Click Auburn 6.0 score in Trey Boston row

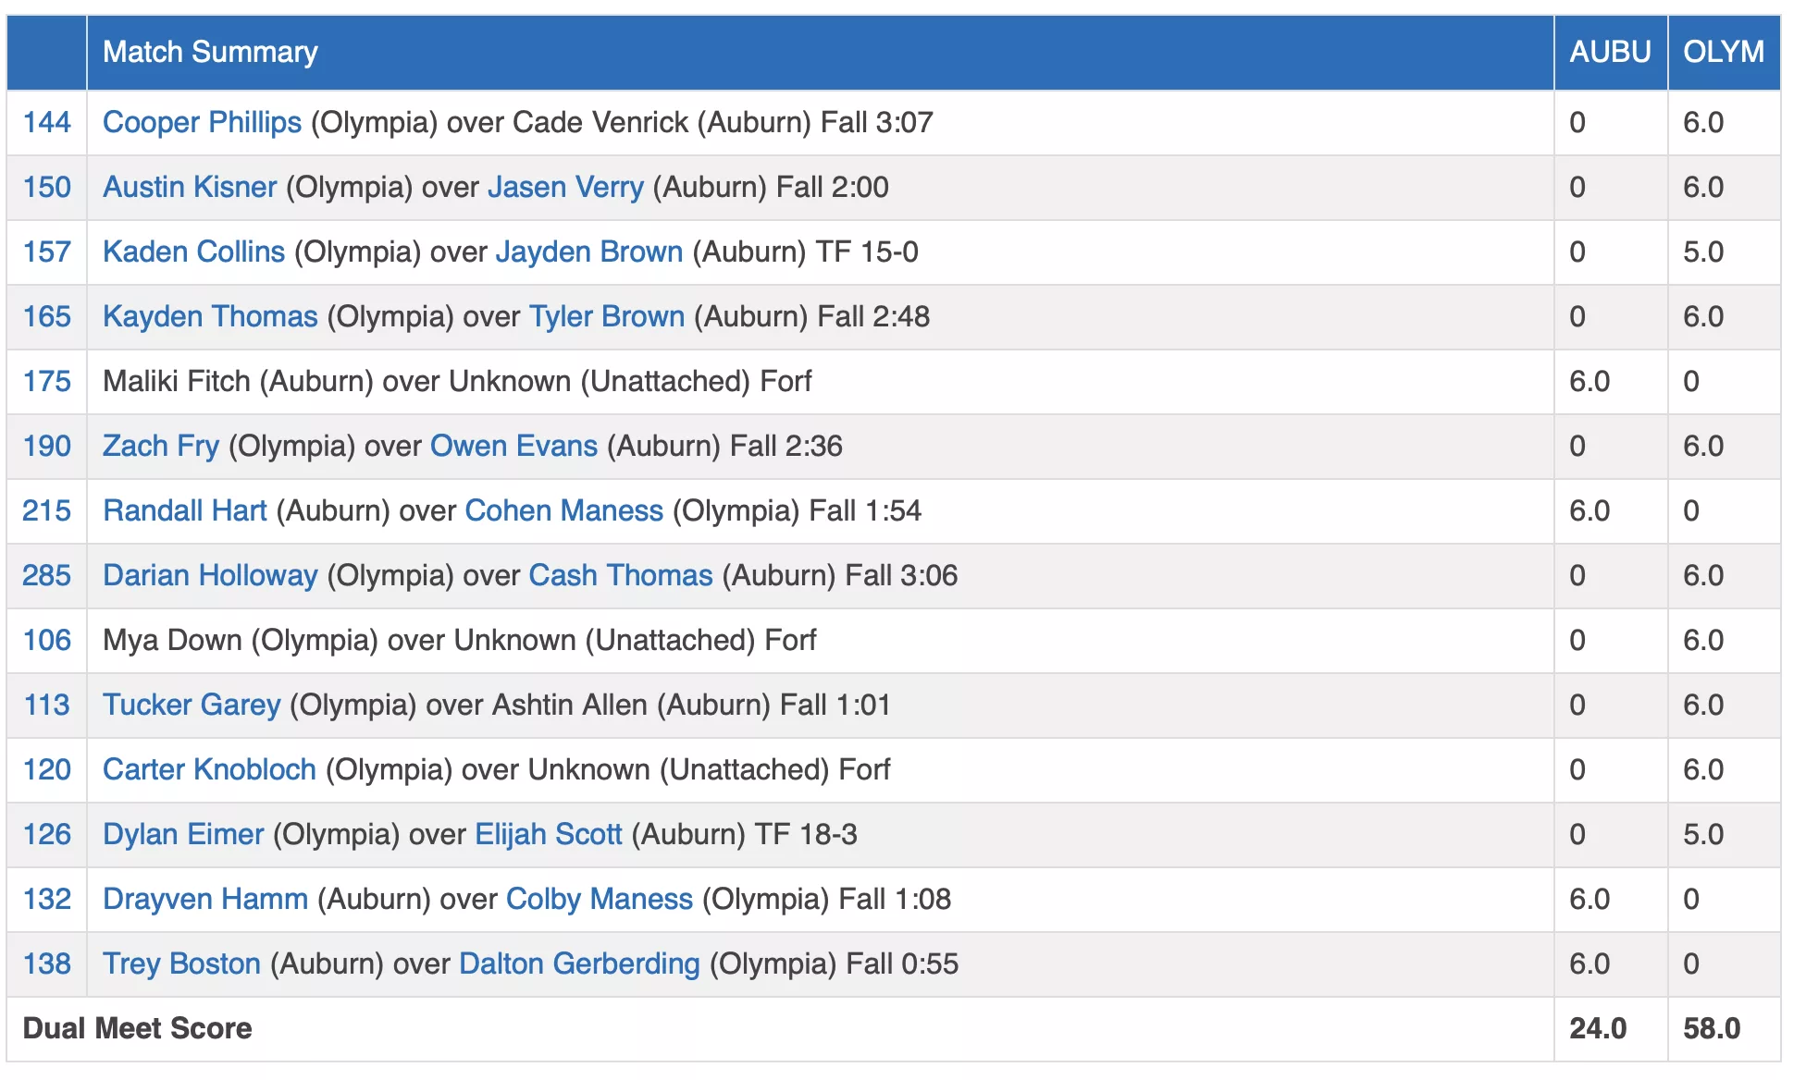(x=1590, y=963)
